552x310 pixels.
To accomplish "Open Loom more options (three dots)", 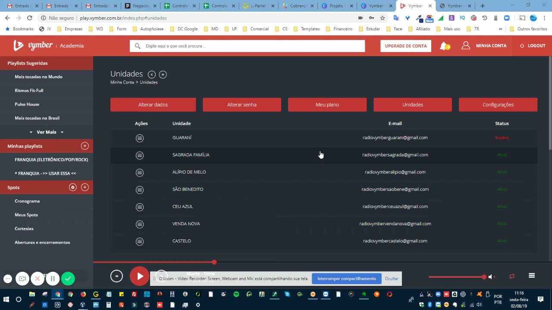I will (x=8, y=279).
